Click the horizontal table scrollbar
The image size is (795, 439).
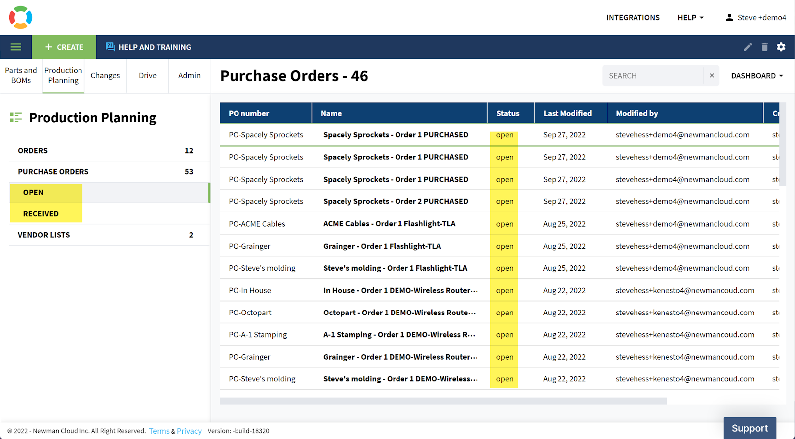click(x=443, y=401)
